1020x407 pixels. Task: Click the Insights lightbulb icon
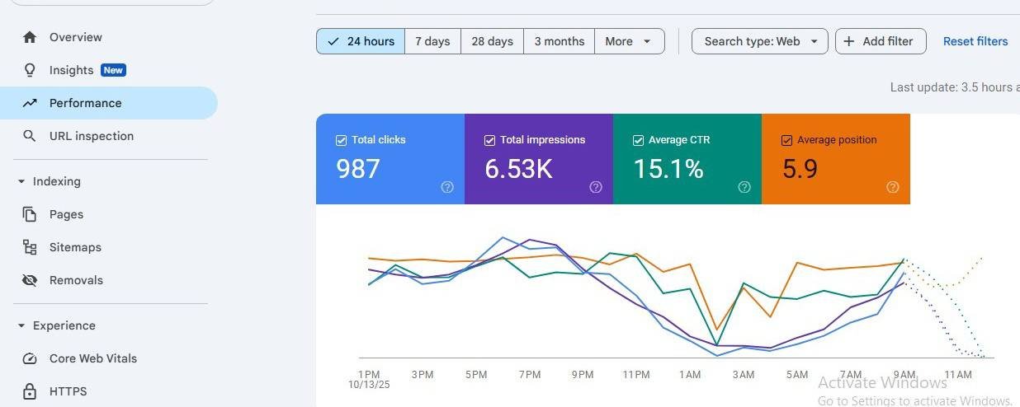tap(30, 70)
